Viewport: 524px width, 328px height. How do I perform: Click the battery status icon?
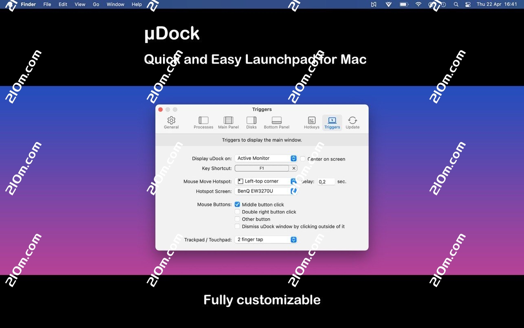(404, 4)
